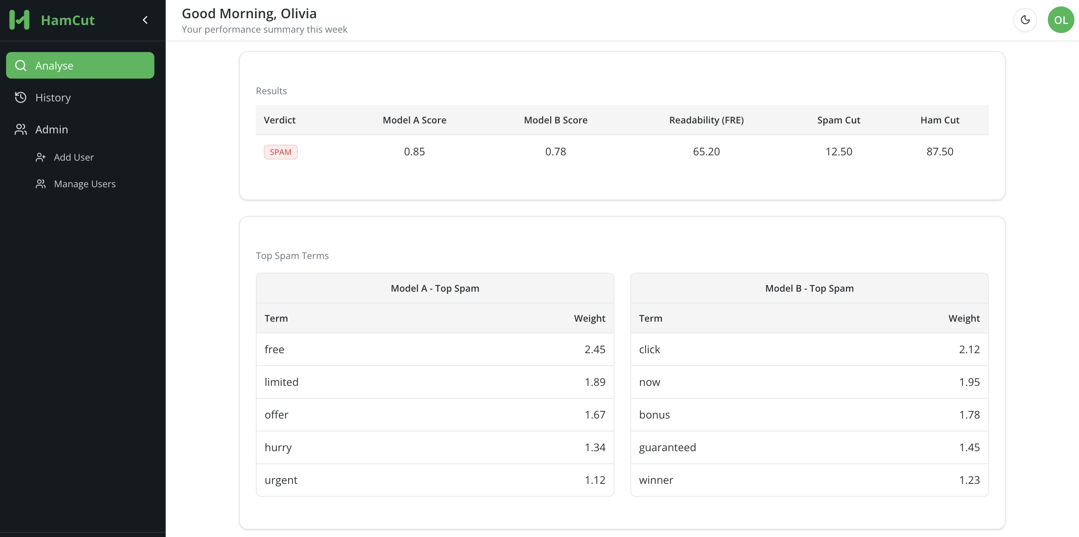Image resolution: width=1079 pixels, height=537 pixels.
Task: Click the Readability (FRE) column header
Action: tap(706, 120)
